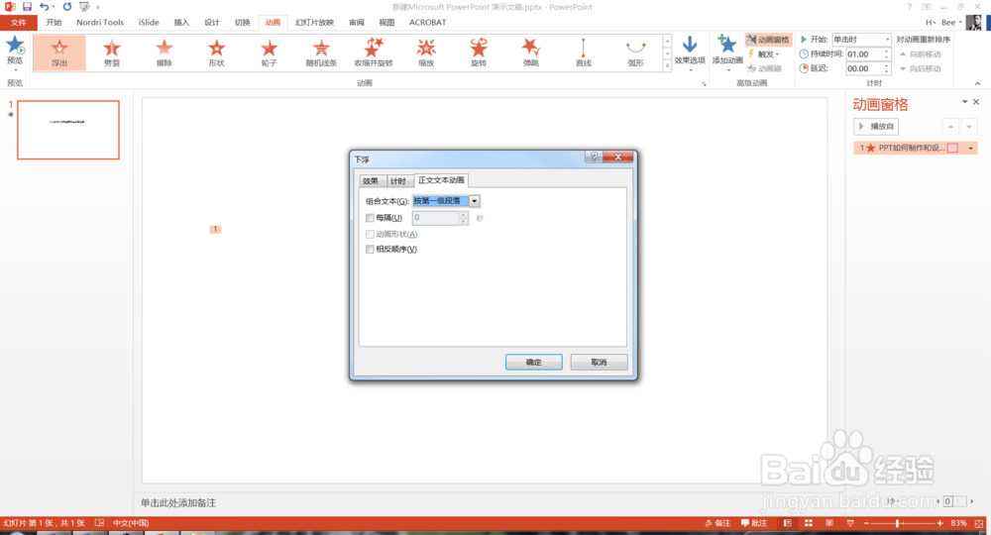Open the 幻灯片放映 (Slide Show) ribbon tab
Screen dimensions: 991x535
(315, 22)
